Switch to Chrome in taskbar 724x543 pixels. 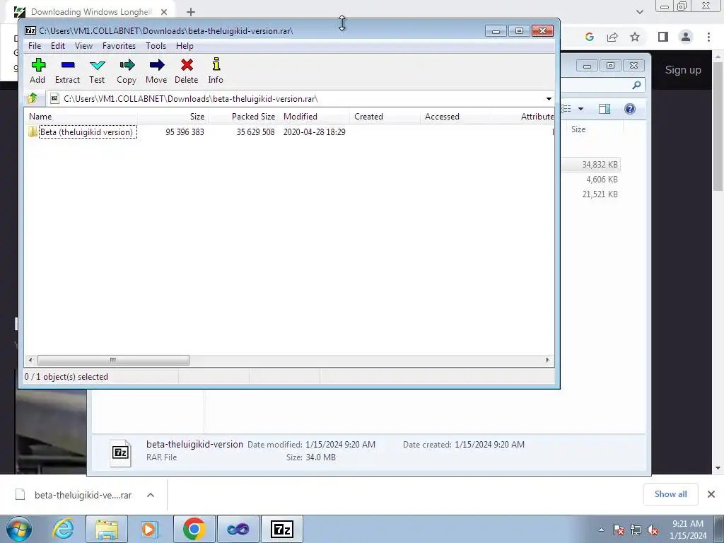tap(194, 529)
